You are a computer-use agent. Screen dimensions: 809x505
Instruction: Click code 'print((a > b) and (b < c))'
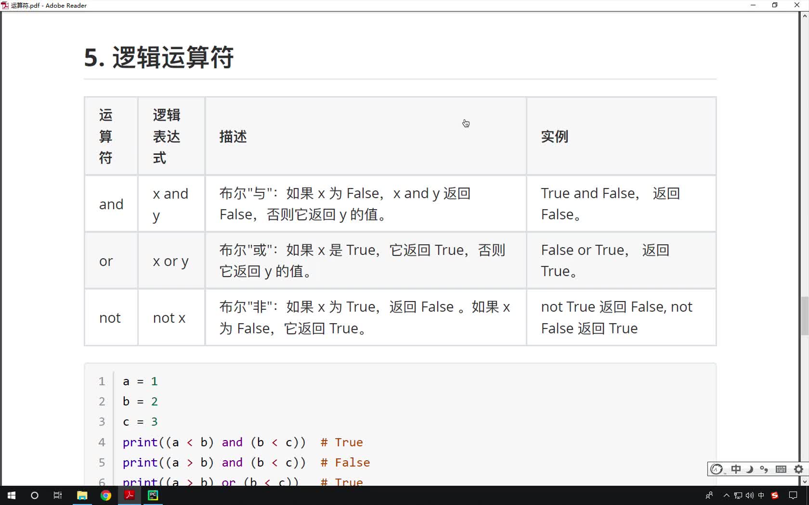214,463
